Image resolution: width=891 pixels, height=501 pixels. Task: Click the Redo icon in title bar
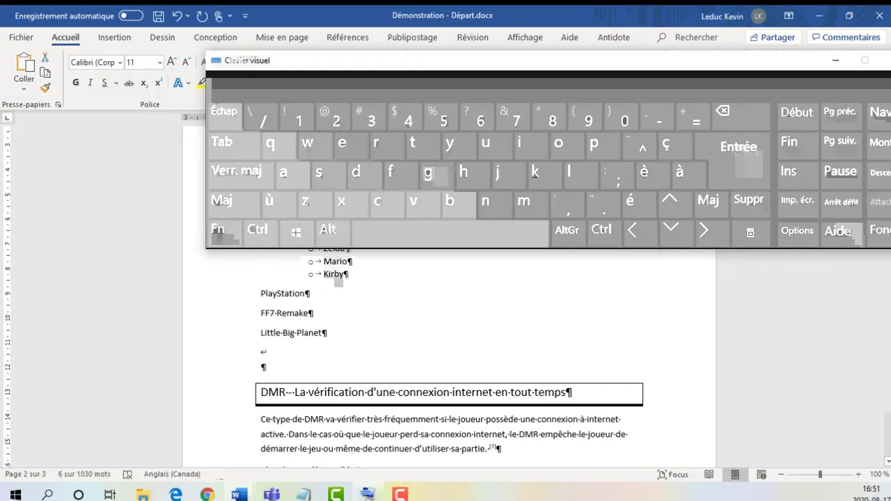point(202,15)
